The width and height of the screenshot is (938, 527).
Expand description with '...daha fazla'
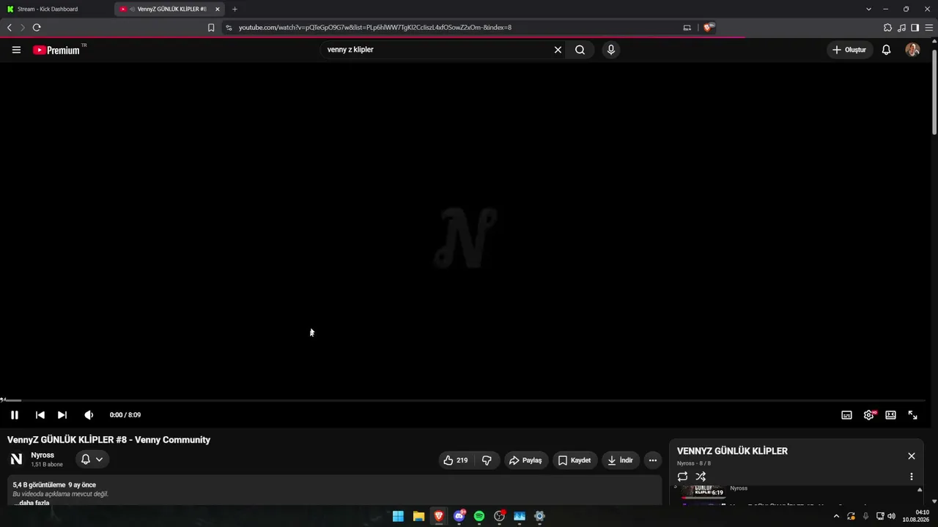(x=32, y=503)
